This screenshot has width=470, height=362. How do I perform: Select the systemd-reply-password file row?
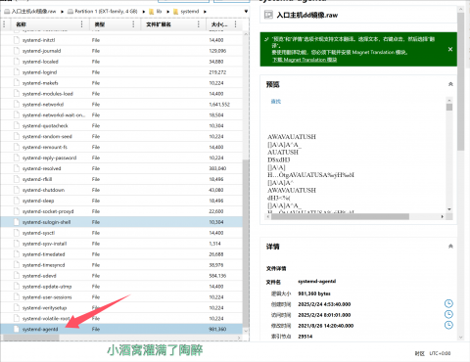pos(121,158)
